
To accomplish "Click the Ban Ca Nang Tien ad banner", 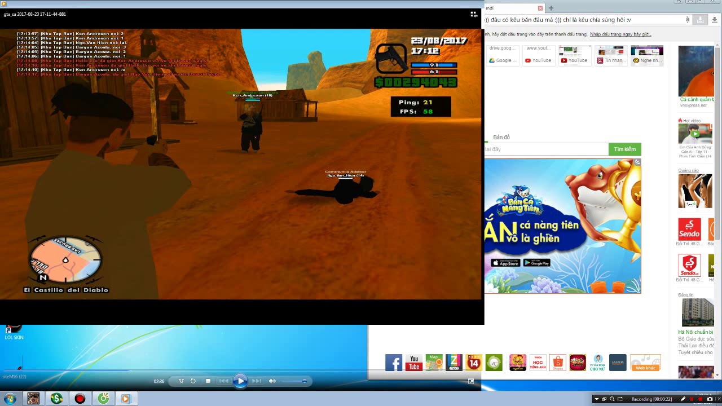I will coord(562,226).
